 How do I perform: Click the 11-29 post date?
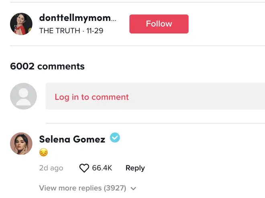click(x=95, y=31)
